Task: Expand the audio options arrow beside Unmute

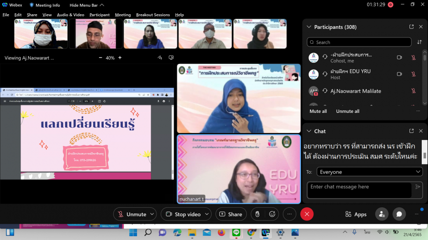Action: coord(151,214)
